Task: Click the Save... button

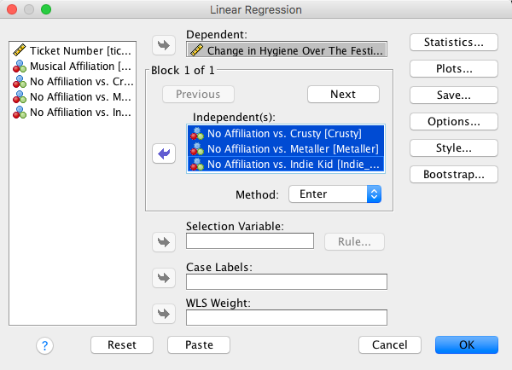Action: (x=453, y=95)
